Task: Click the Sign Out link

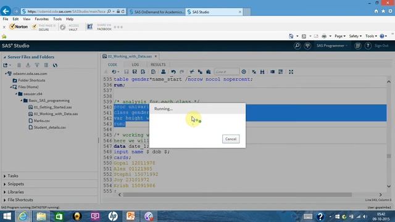Action: [381, 46]
